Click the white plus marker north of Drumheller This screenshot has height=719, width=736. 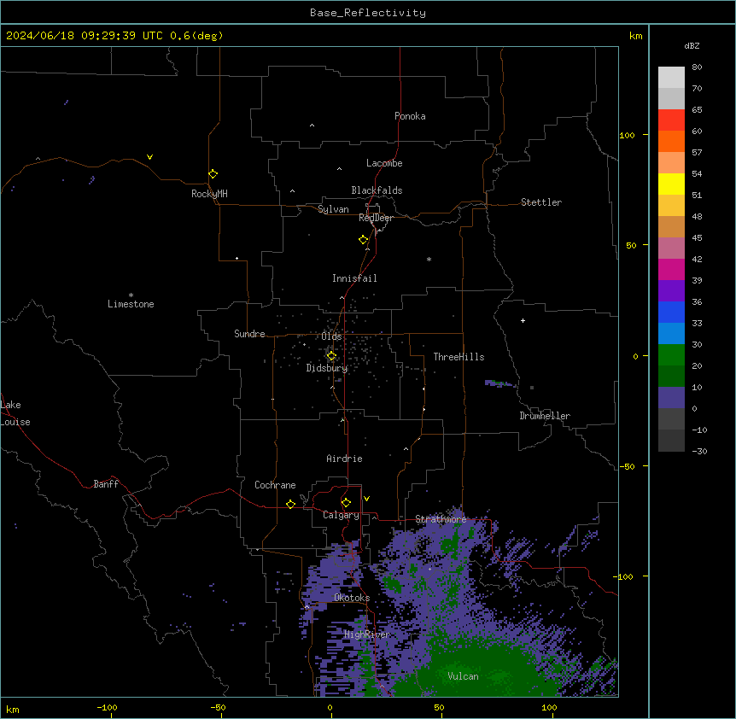tap(523, 320)
